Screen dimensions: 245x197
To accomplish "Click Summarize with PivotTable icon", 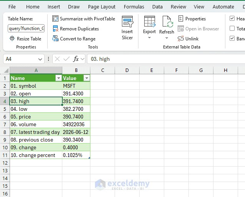I will [55, 18].
